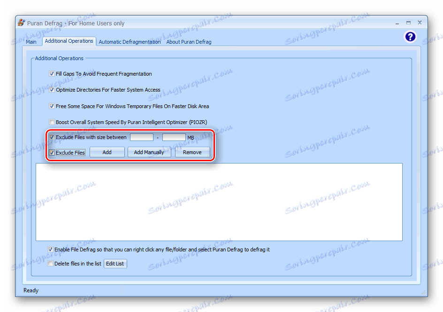Go to the About Puran Defrag tab
Image resolution: width=443 pixels, height=312 pixels.
[189, 42]
